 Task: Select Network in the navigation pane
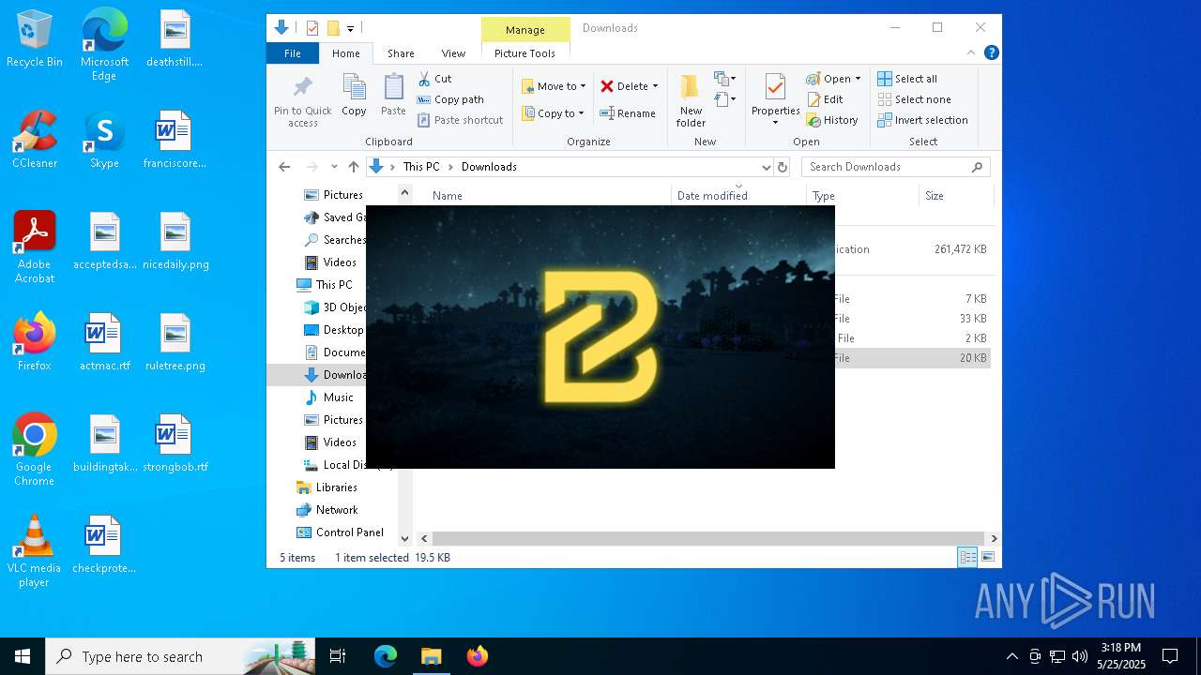click(337, 510)
